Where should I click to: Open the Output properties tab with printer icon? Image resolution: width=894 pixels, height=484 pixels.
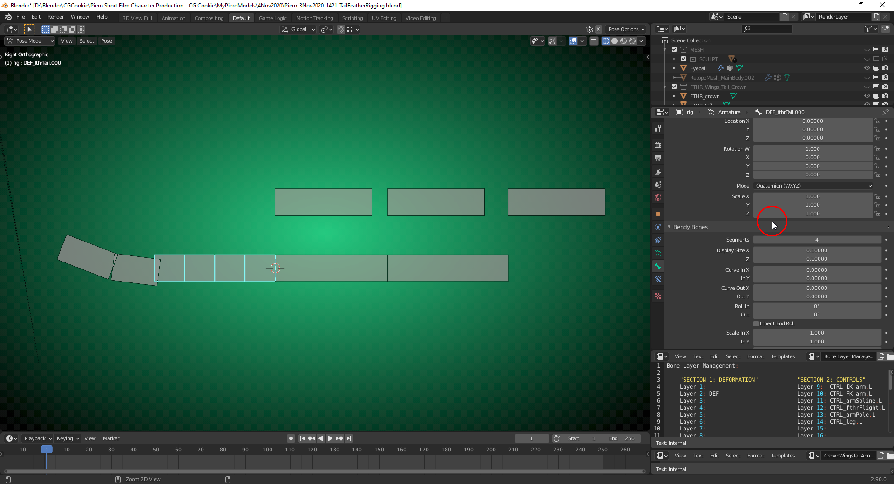(x=658, y=158)
